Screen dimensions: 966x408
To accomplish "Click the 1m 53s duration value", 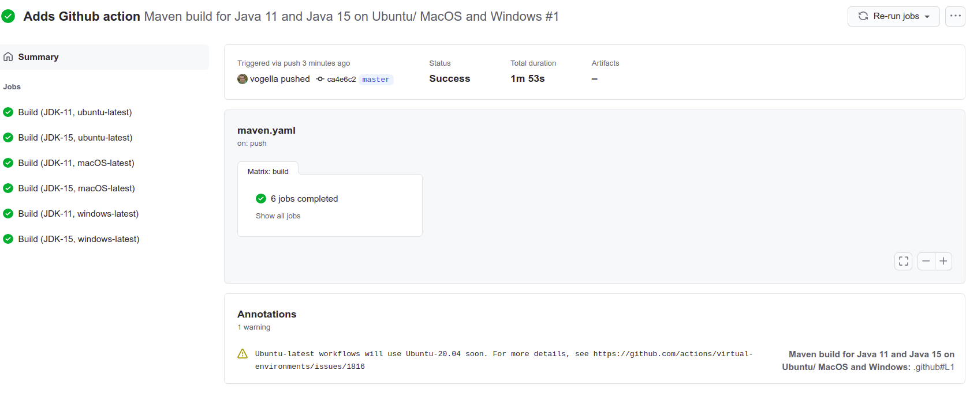I will [x=528, y=78].
